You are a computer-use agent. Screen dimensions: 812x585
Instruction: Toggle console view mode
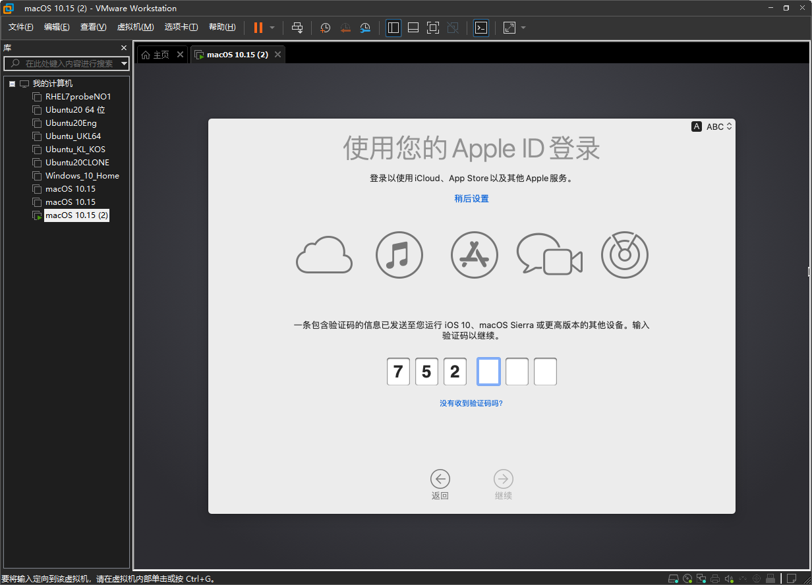482,28
